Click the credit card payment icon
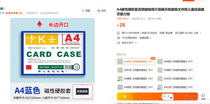 118,43
